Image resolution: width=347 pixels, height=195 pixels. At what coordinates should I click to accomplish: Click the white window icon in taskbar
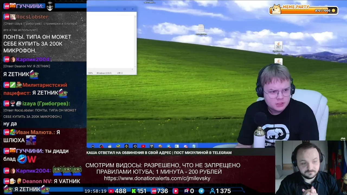pyautogui.click(x=177, y=146)
